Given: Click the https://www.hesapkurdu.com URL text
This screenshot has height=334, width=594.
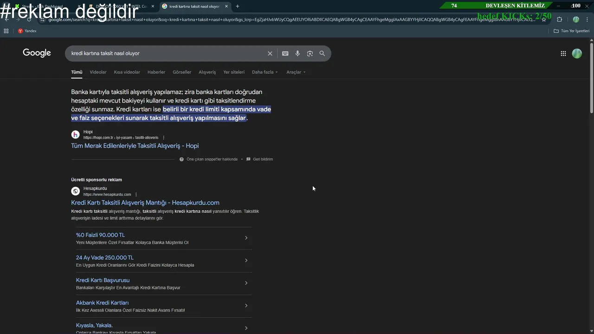Looking at the screenshot, I should point(107,194).
